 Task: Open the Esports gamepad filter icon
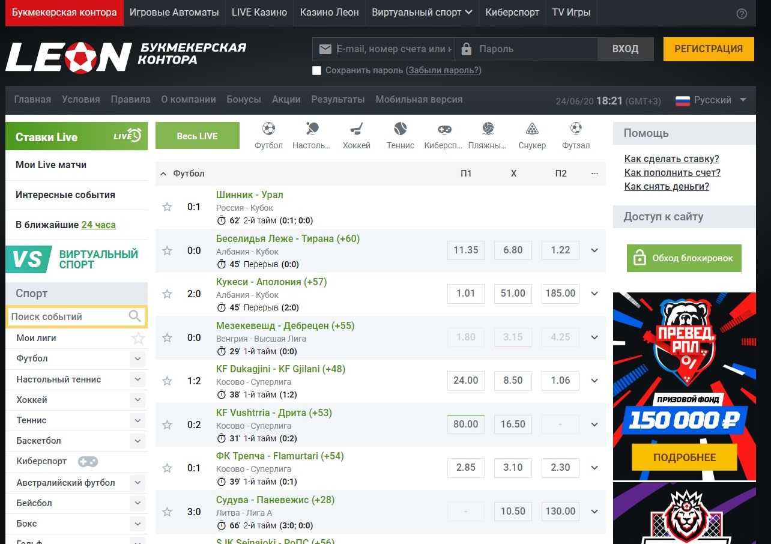tap(444, 129)
